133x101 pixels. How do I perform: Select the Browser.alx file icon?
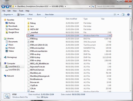coord(28,82)
